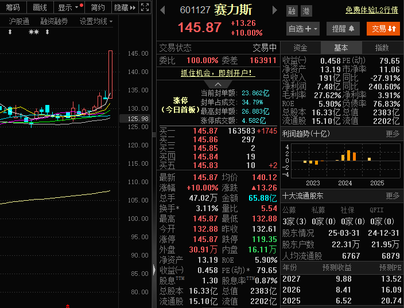
Task: Click the stock name 赛力斯
Action: tap(233, 10)
